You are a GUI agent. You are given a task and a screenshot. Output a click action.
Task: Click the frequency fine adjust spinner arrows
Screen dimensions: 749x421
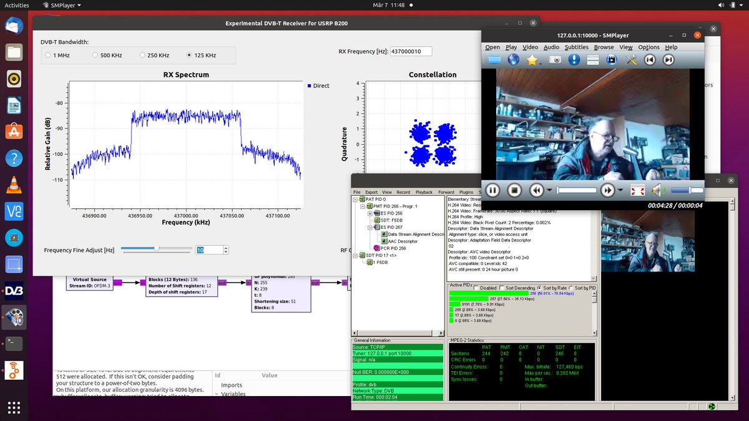(226, 249)
